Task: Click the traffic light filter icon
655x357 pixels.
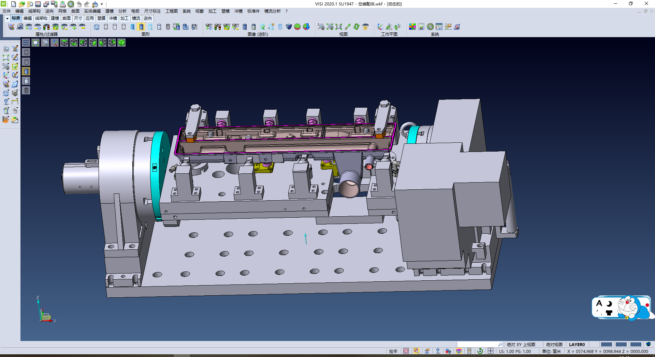Action: click(46, 27)
